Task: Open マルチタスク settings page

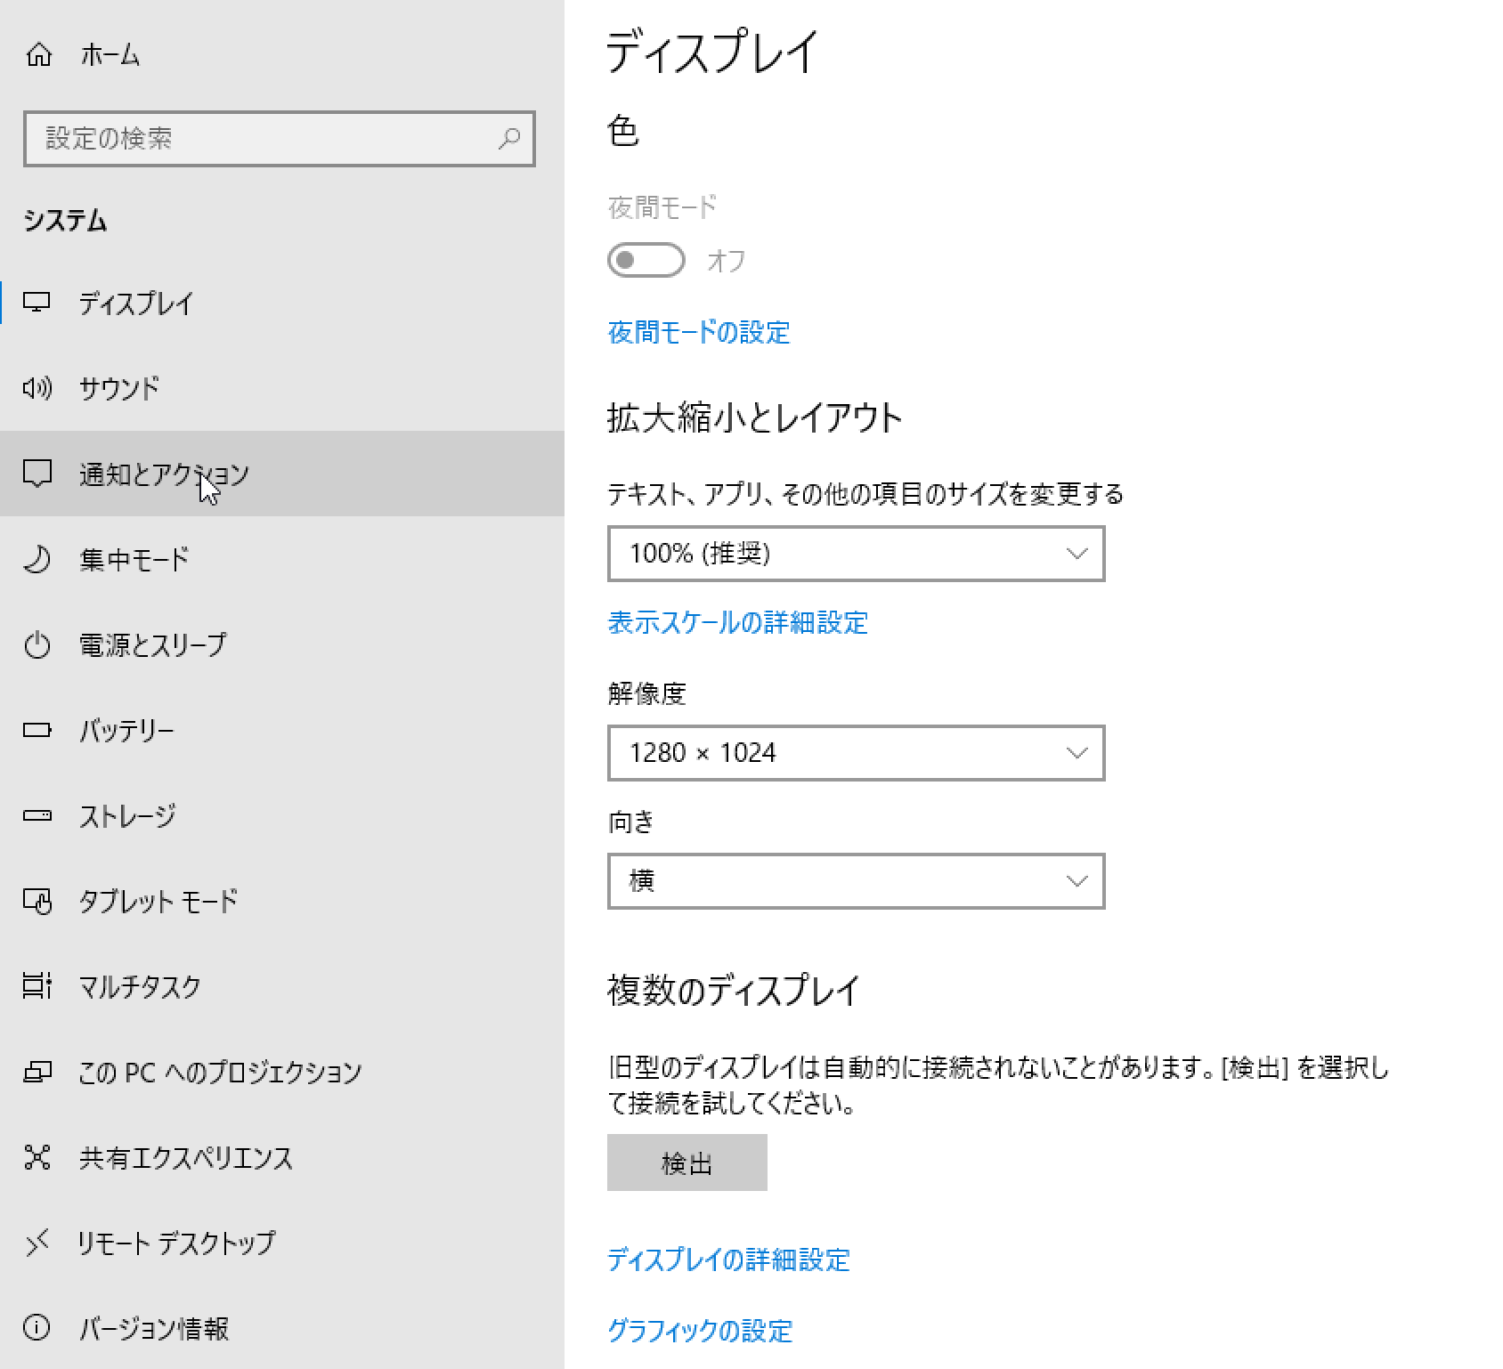Action: pos(282,986)
